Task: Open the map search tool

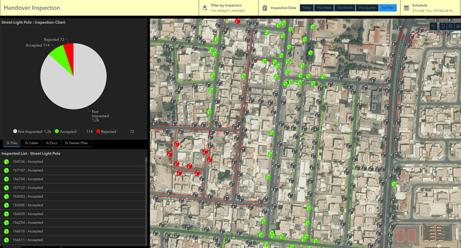Action: [x=434, y=26]
